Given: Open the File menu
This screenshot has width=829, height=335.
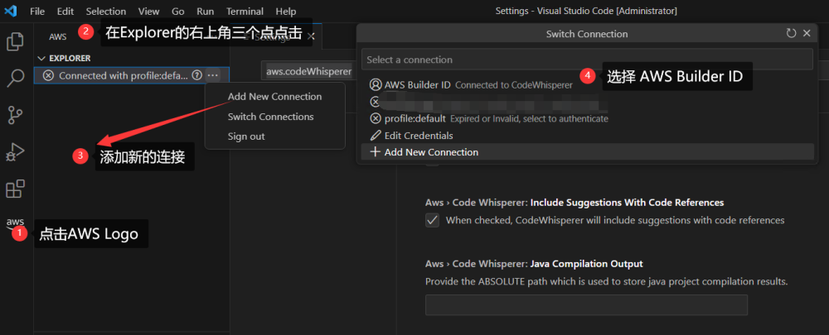Looking at the screenshot, I should (37, 11).
